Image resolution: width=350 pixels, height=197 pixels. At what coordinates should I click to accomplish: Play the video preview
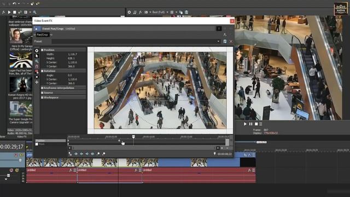tap(245, 124)
